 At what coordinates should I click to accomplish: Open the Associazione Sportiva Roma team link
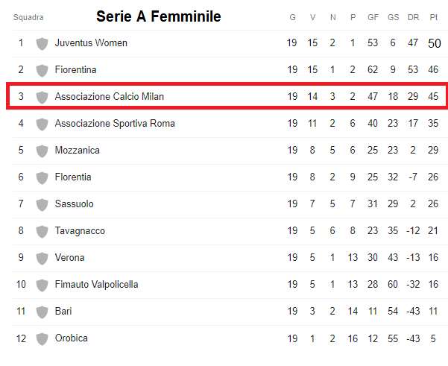[115, 124]
